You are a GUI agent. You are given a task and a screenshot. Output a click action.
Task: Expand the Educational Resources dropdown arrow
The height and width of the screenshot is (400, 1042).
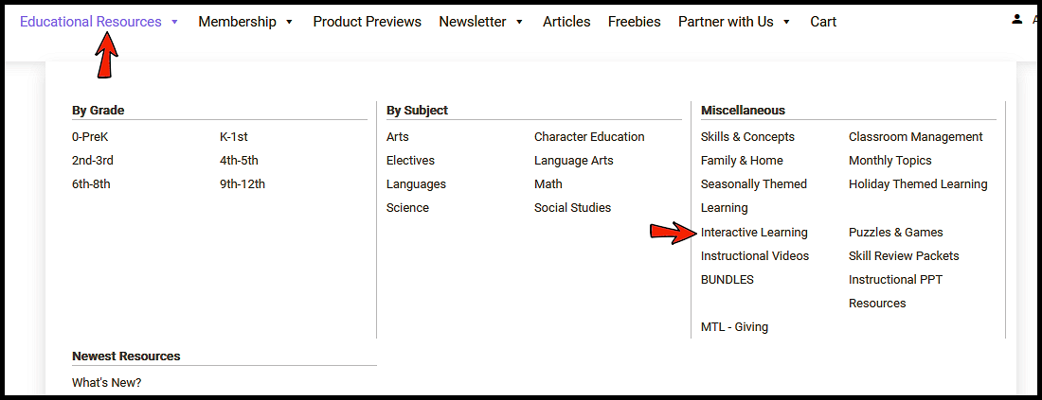click(174, 22)
